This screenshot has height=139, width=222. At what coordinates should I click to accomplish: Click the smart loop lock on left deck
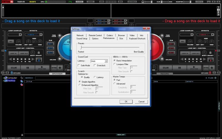tap(39, 53)
